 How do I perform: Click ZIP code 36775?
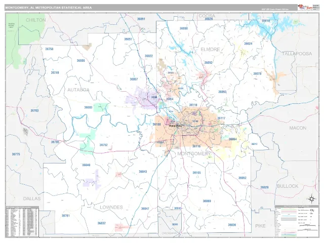coord(16,154)
